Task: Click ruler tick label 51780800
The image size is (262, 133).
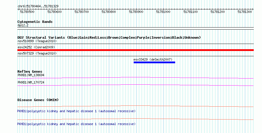Action: pyautogui.click(x=109, y=12)
